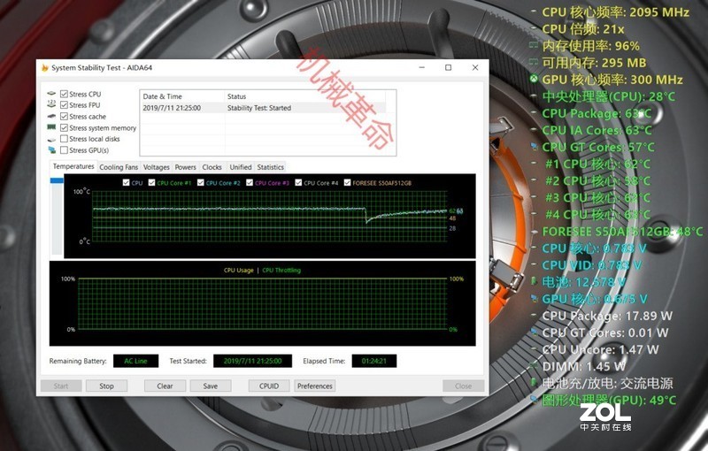Click the icon beside 图形处理器(GPU) 49°C
Viewport: 708px width, 451px height.
click(535, 400)
